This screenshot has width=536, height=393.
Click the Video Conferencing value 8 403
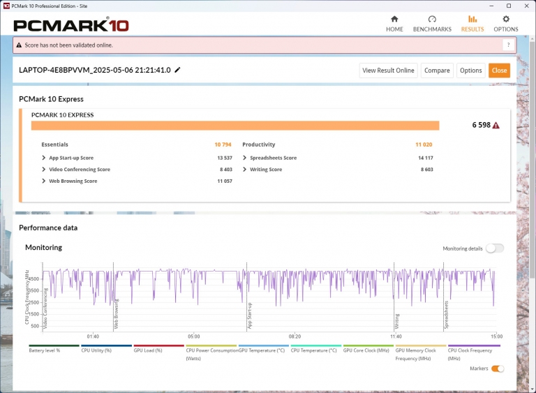(x=226, y=170)
